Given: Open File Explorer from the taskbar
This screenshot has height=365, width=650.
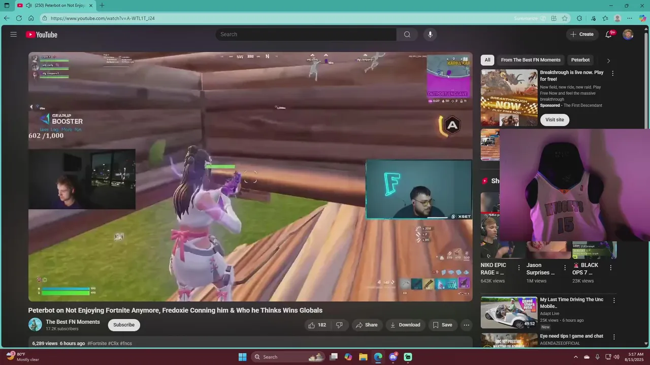Looking at the screenshot, I should coord(363,357).
